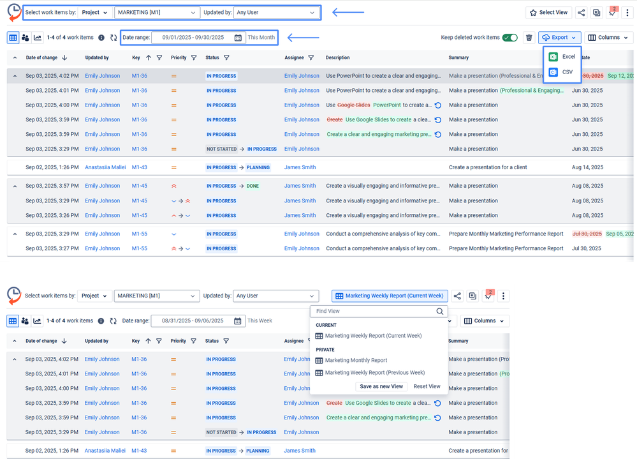Open Columns dropdown in bottom panel
637x459 pixels.
(x=485, y=320)
